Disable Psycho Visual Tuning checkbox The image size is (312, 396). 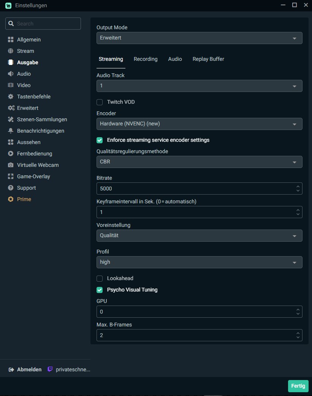100,290
